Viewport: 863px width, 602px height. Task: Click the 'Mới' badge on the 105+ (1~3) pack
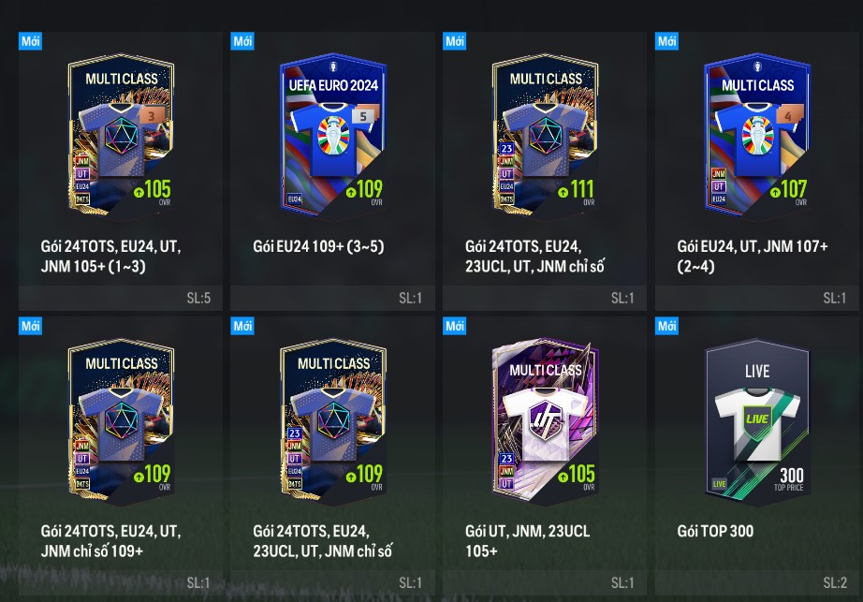click(x=30, y=41)
